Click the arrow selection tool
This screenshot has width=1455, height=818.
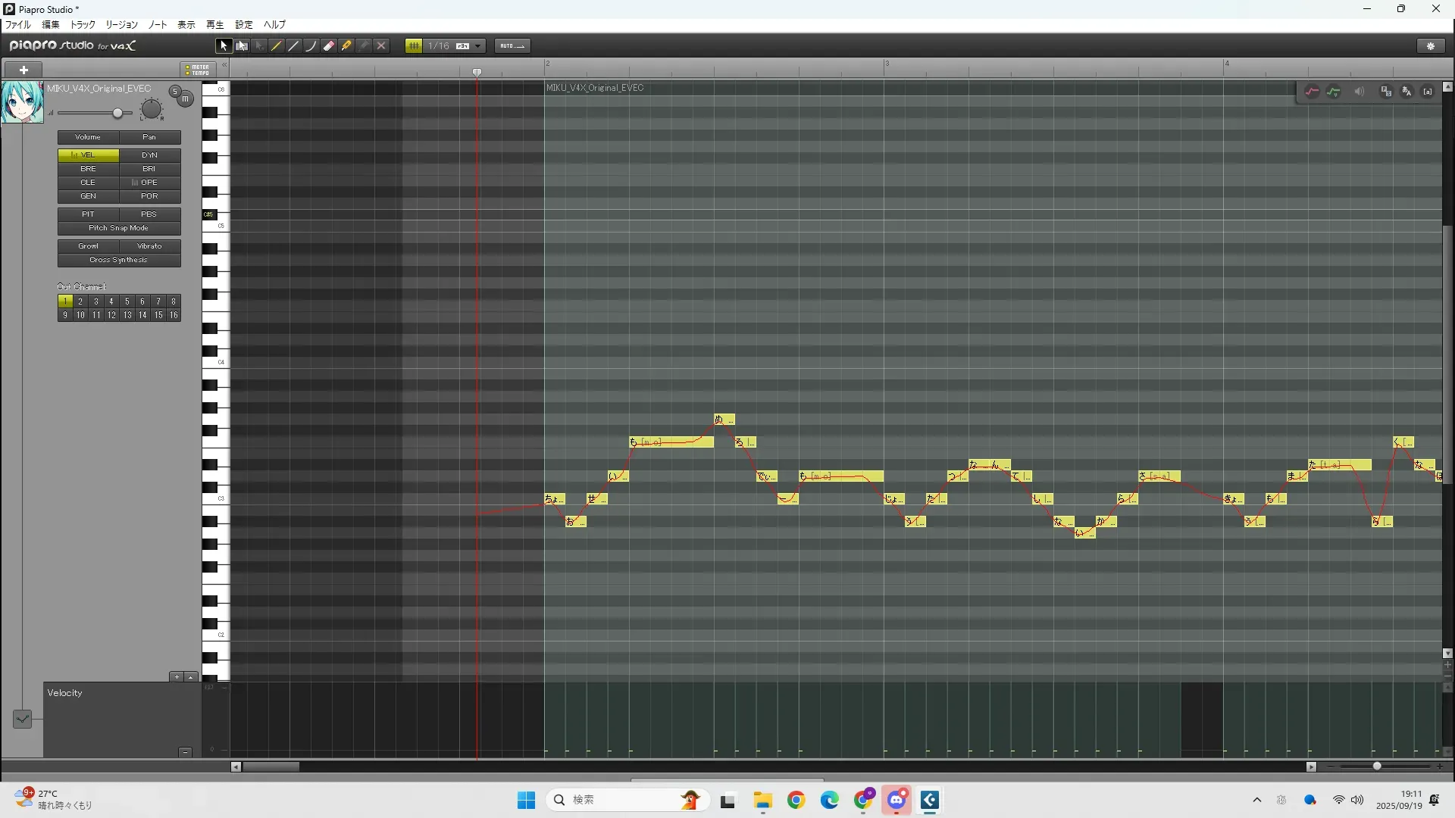tap(224, 46)
